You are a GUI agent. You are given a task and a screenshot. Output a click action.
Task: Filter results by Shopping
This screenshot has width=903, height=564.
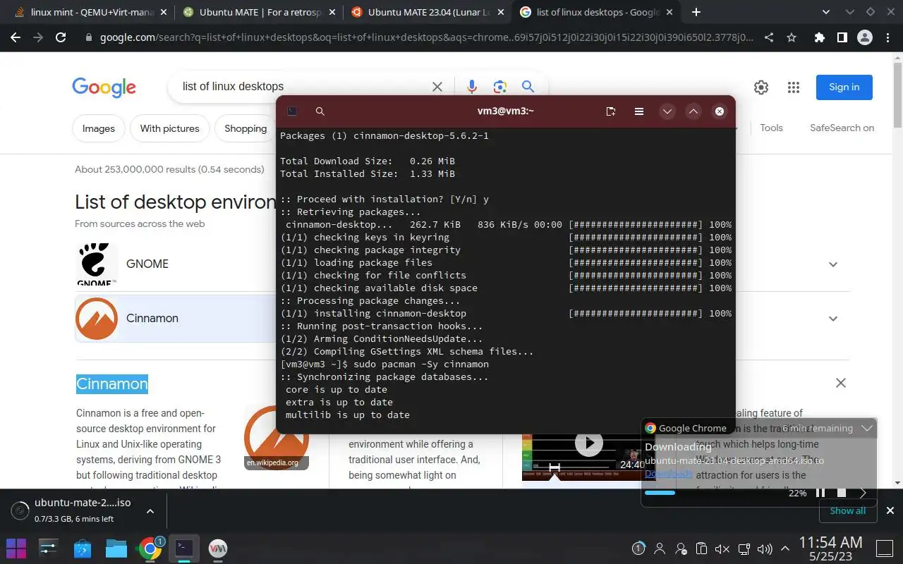pyautogui.click(x=245, y=128)
